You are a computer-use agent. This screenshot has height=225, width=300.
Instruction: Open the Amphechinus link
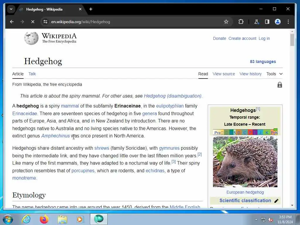coord(55,136)
